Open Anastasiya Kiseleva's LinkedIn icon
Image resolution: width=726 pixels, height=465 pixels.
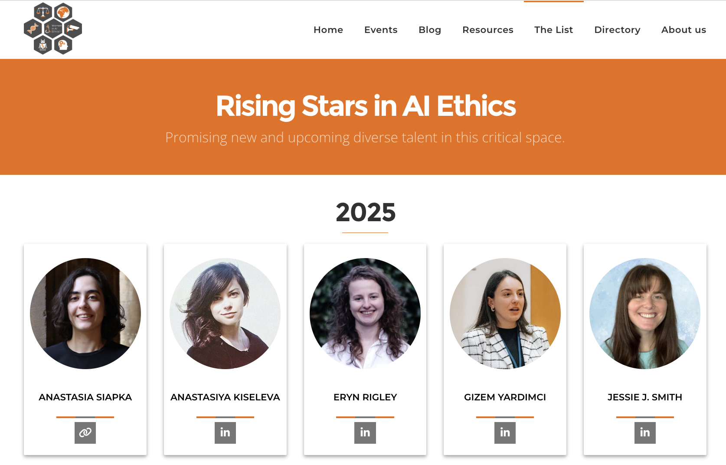[x=225, y=433]
